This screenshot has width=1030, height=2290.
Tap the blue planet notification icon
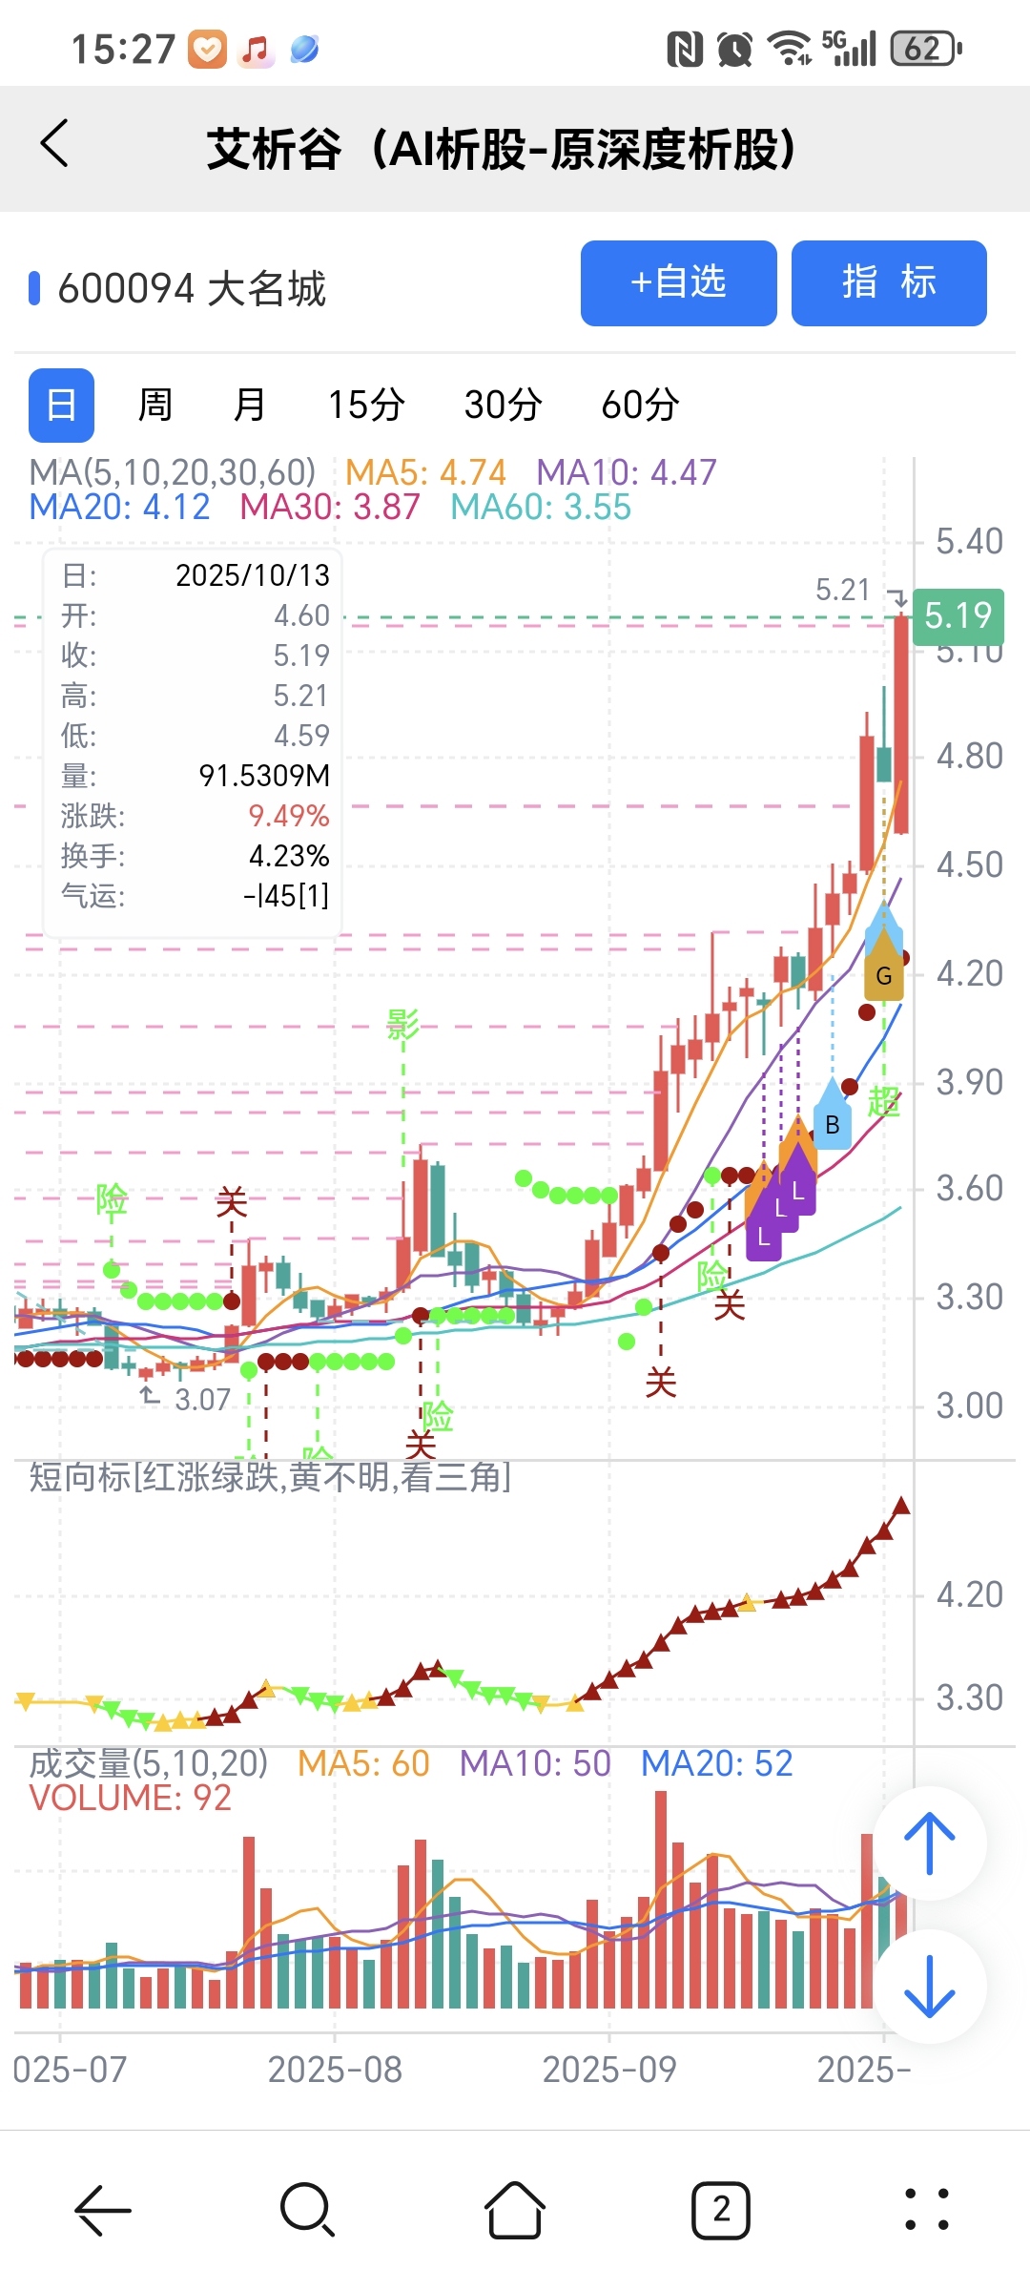[x=304, y=49]
